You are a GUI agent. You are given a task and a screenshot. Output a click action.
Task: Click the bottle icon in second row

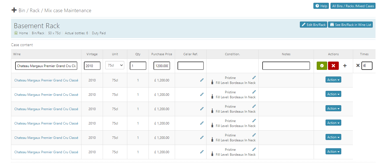click(x=212, y=97)
